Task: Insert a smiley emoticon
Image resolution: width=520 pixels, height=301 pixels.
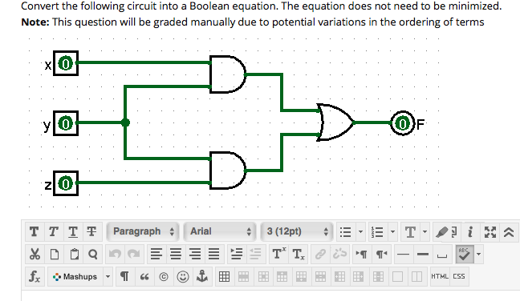Action: coord(183,276)
